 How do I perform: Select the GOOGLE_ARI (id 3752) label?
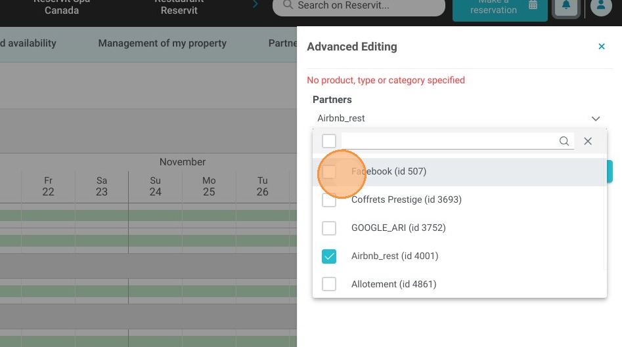click(398, 228)
